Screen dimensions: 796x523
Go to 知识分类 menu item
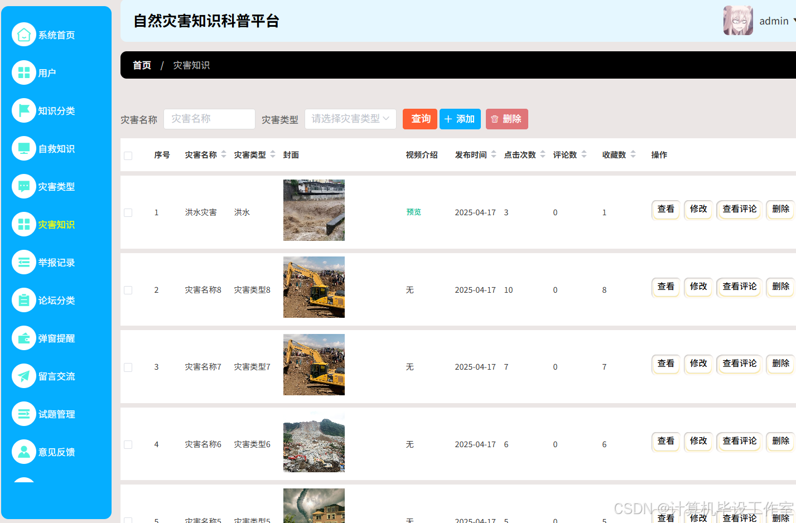point(56,110)
